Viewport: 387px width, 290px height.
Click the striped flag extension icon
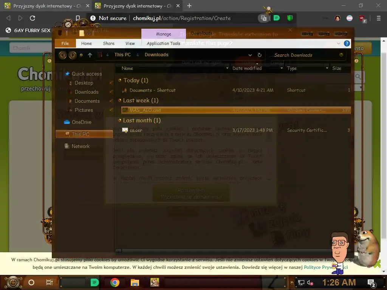point(350,18)
